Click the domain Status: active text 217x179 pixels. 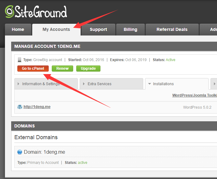tap(76, 163)
